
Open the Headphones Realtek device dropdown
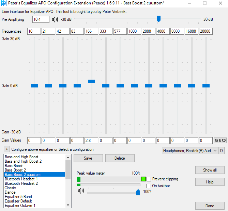coord(190,151)
